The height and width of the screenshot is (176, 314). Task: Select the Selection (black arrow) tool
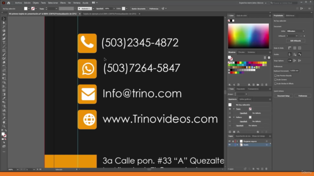tap(4, 19)
